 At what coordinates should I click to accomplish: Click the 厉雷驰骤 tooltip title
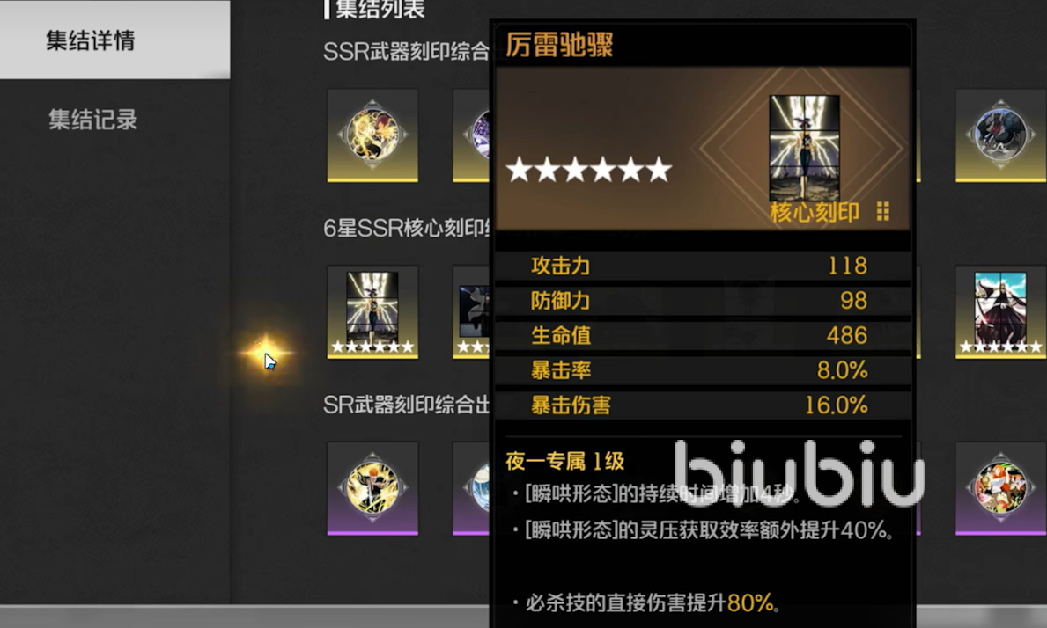tap(559, 46)
